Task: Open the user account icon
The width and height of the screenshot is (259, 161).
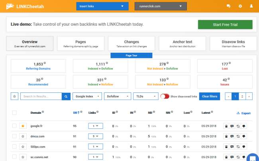Action: pyautogui.click(x=251, y=6)
